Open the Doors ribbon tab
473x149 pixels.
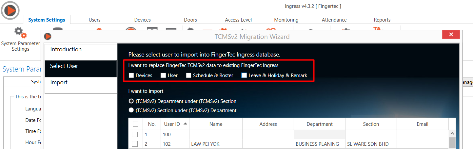click(190, 20)
